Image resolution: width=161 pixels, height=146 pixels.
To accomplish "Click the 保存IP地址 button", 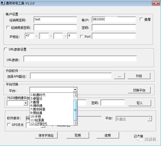I will (46, 135).
